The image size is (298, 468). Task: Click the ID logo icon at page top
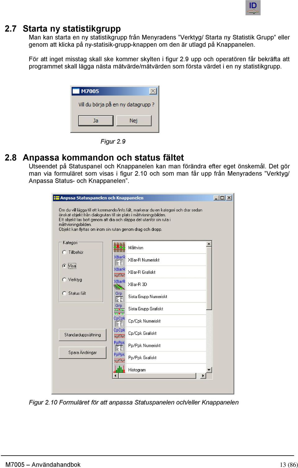tap(253, 8)
